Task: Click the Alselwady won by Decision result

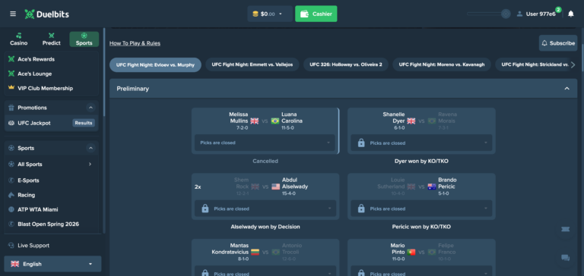Action: [x=265, y=227]
